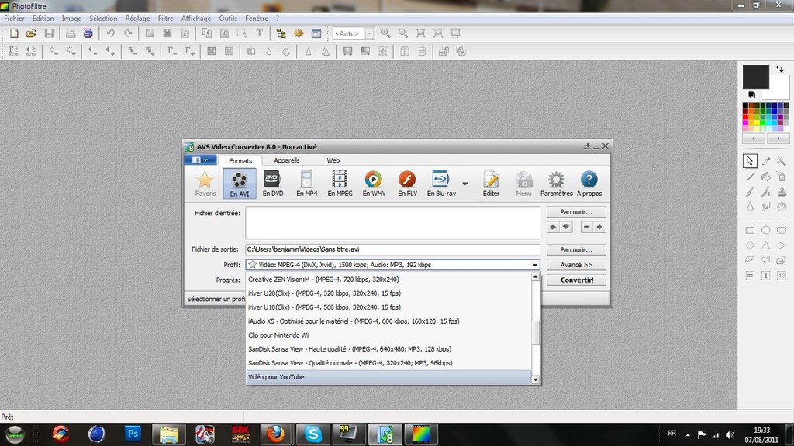Image resolution: width=794 pixels, height=446 pixels.
Task: Select the magic wand tool
Action: (x=782, y=161)
